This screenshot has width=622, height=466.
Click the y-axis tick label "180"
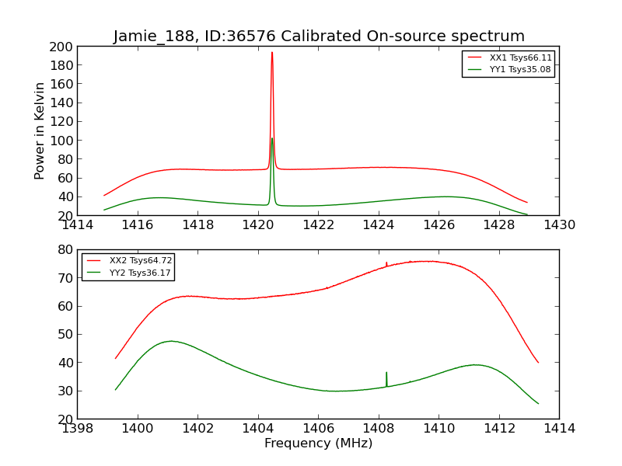(x=61, y=65)
